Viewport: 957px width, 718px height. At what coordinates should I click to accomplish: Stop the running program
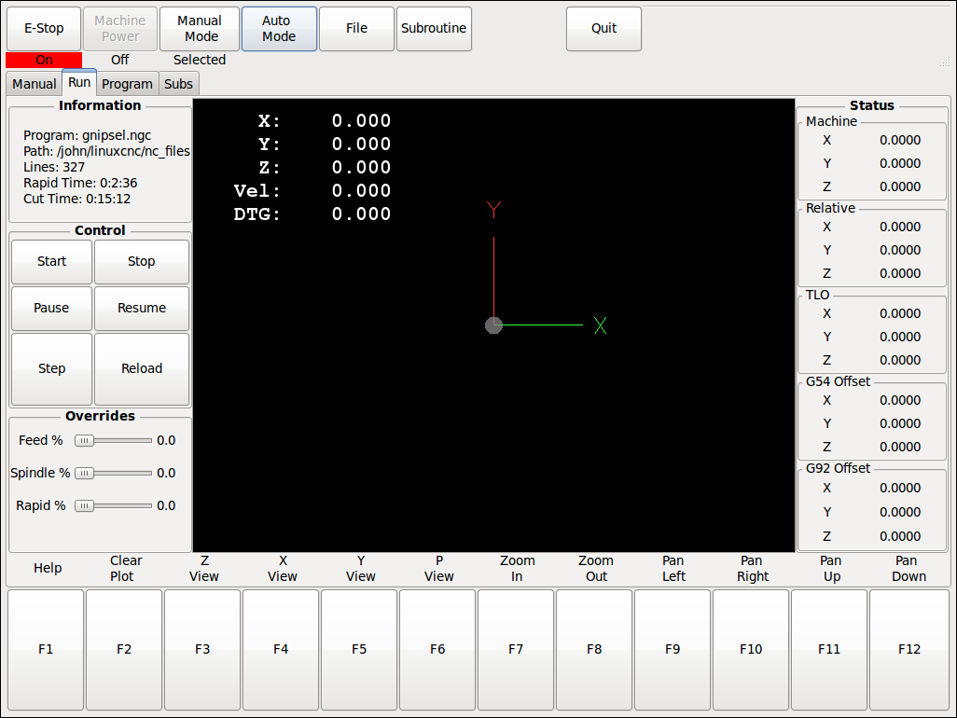[x=142, y=262]
